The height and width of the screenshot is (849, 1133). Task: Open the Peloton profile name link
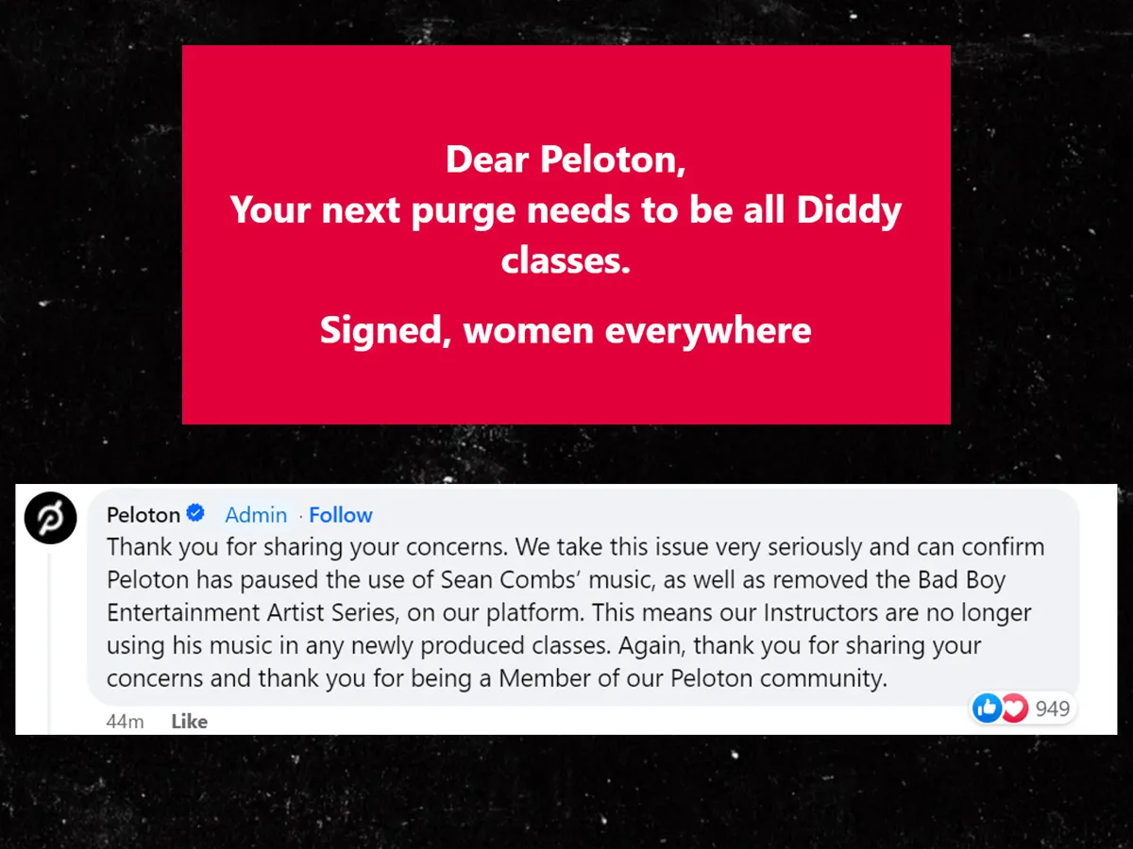pos(143,515)
